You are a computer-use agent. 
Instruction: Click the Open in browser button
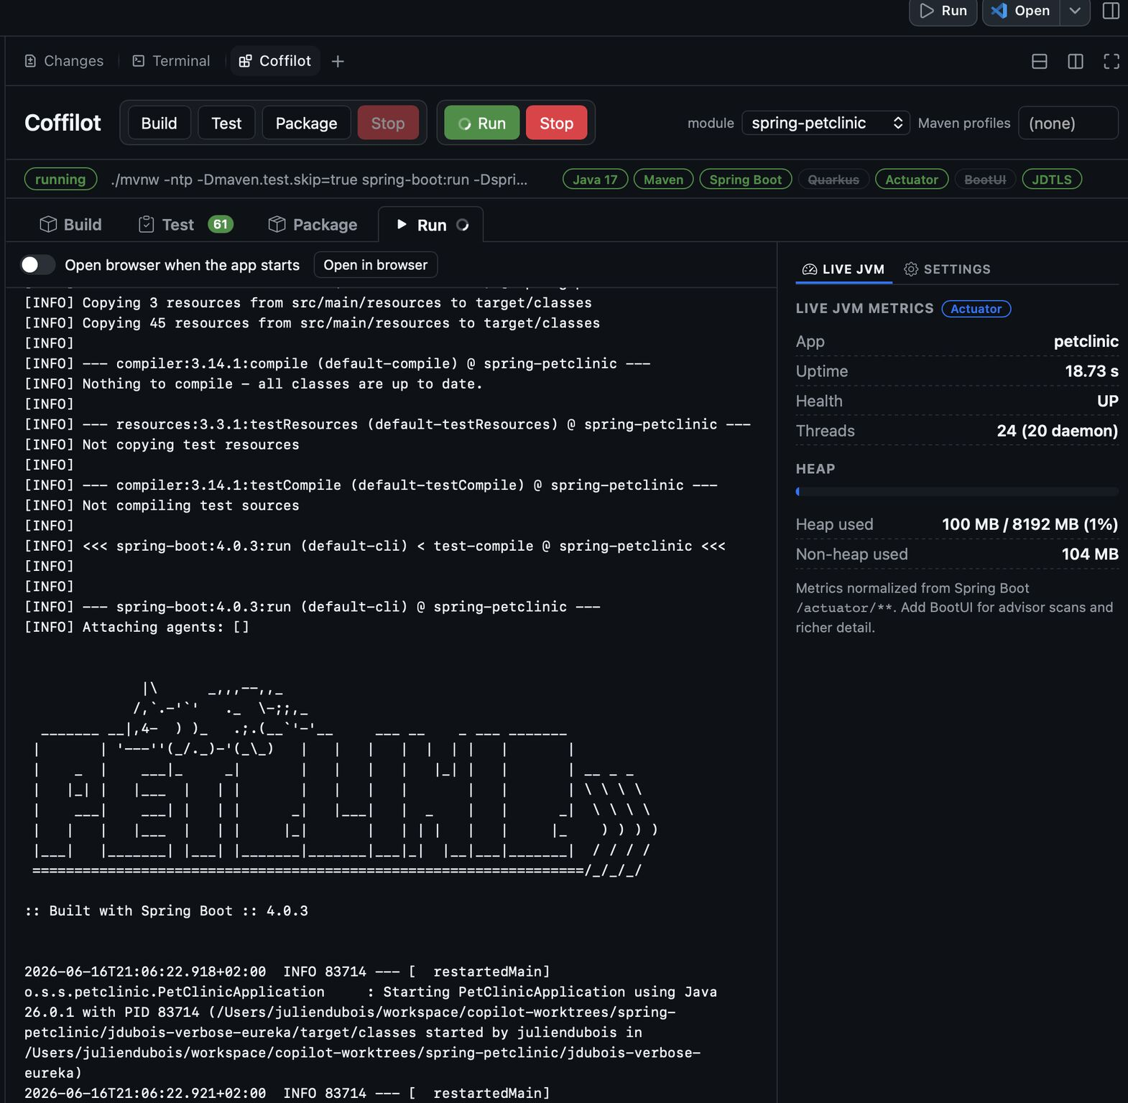click(375, 265)
